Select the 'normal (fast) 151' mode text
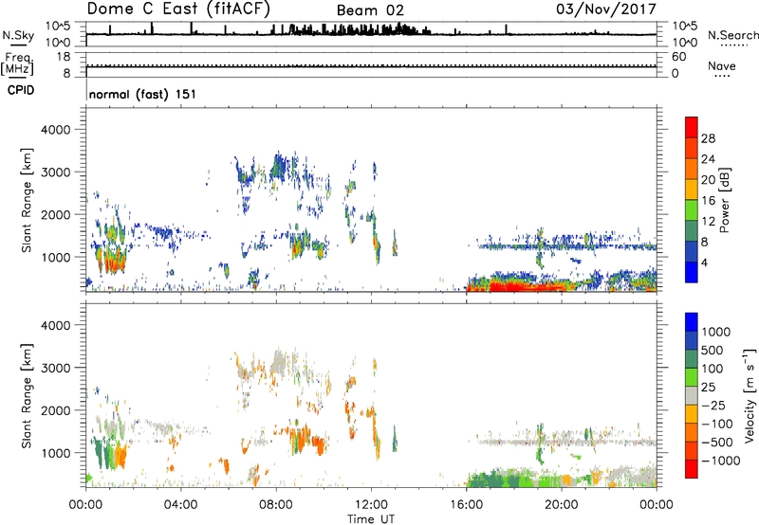The height and width of the screenshot is (525, 759). (143, 94)
